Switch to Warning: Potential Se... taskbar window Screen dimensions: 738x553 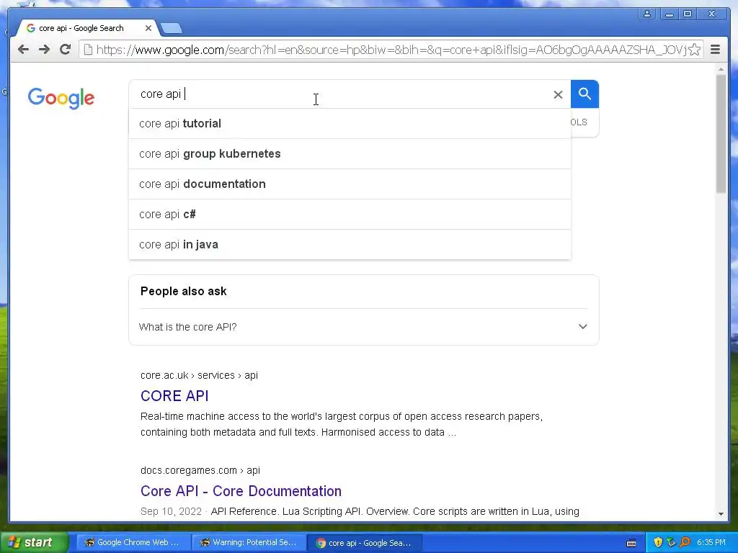[x=249, y=543]
